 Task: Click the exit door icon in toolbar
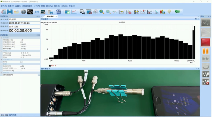click(4, 12)
